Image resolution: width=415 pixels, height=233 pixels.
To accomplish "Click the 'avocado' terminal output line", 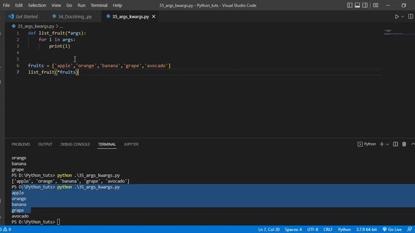I will click(20, 216).
